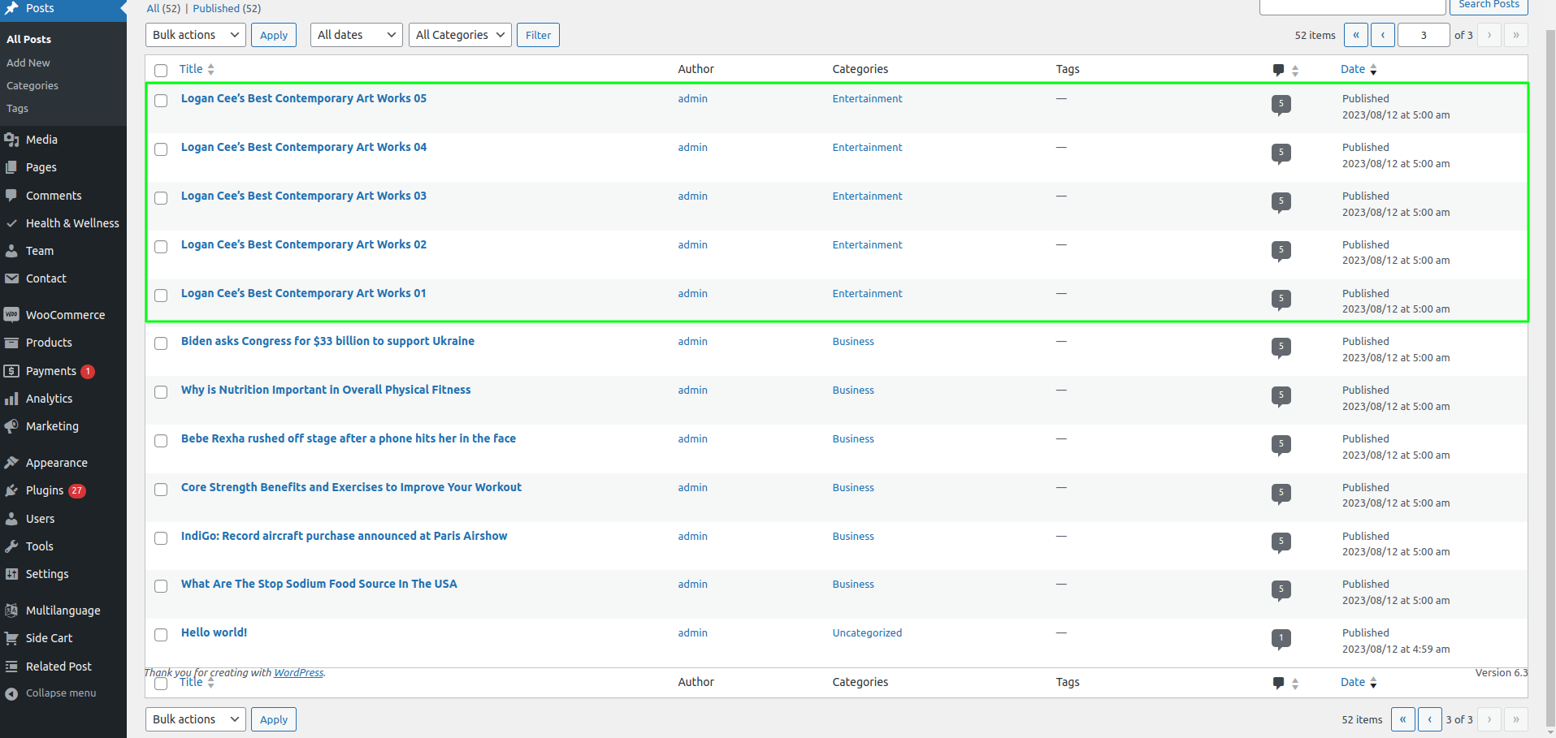Check the Art Works 05 post
The width and height of the screenshot is (1556, 738).
pyautogui.click(x=161, y=101)
